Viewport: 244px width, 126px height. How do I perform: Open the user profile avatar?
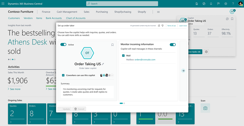(241, 4)
